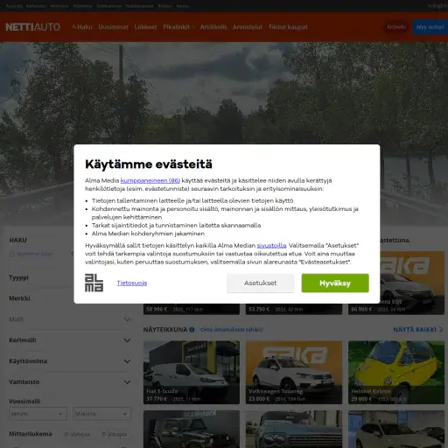Click the blue Myy autosi button

pyautogui.click(x=430, y=27)
